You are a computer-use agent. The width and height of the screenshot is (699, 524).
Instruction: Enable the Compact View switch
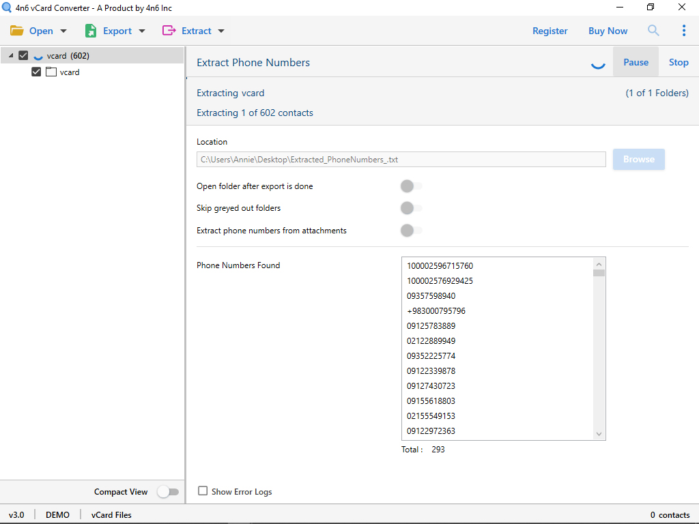coord(168,491)
